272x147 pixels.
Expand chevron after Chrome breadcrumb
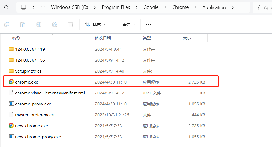tap(195, 7)
